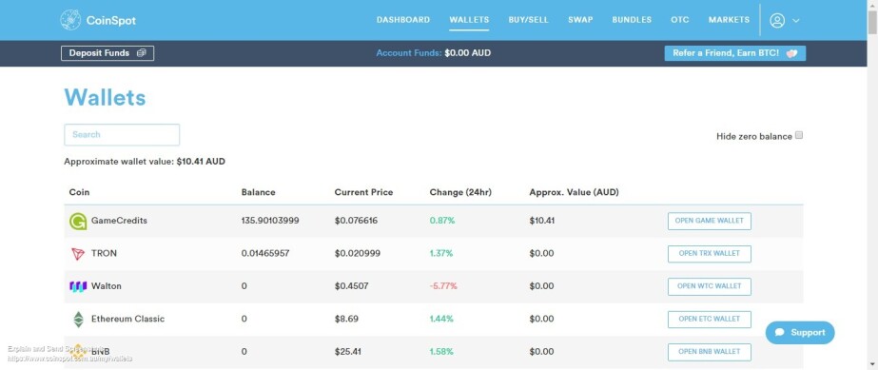878x370 pixels.
Task: Click price $0.076616
Action: pyautogui.click(x=356, y=221)
